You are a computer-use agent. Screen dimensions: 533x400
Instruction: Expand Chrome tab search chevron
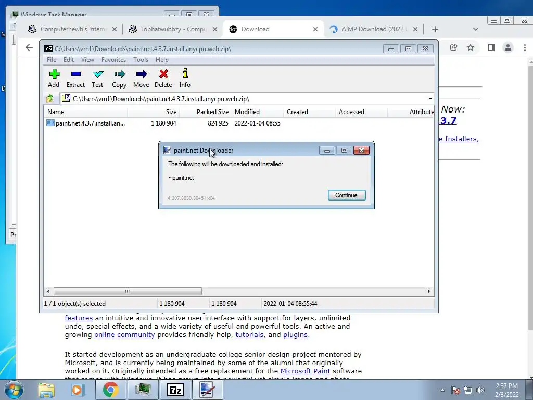pos(476,29)
